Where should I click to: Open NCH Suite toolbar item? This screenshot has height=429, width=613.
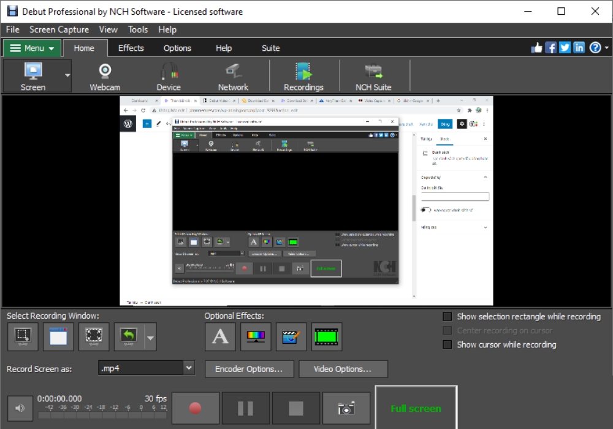(x=373, y=77)
